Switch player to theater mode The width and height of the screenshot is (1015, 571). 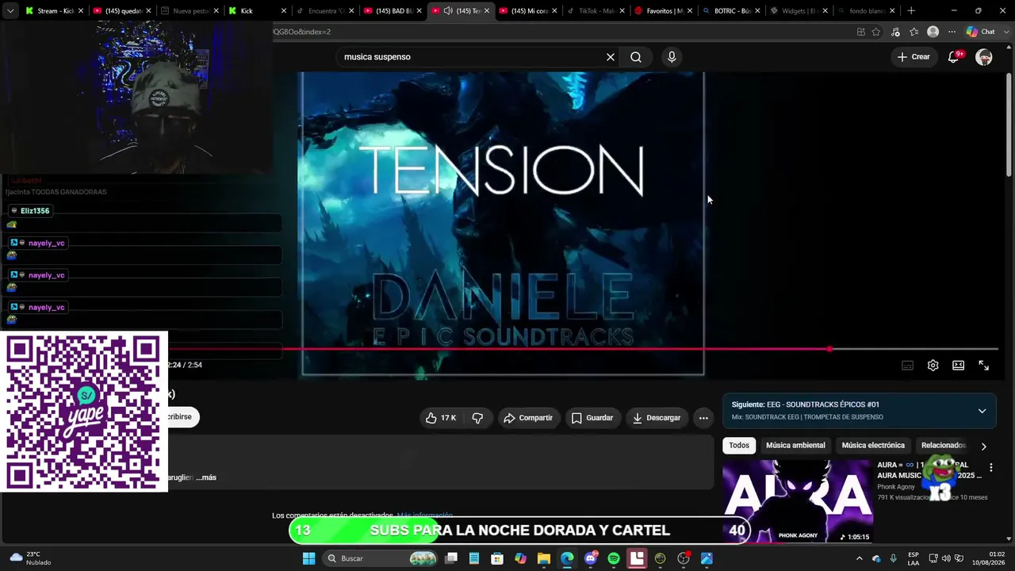coord(959,366)
